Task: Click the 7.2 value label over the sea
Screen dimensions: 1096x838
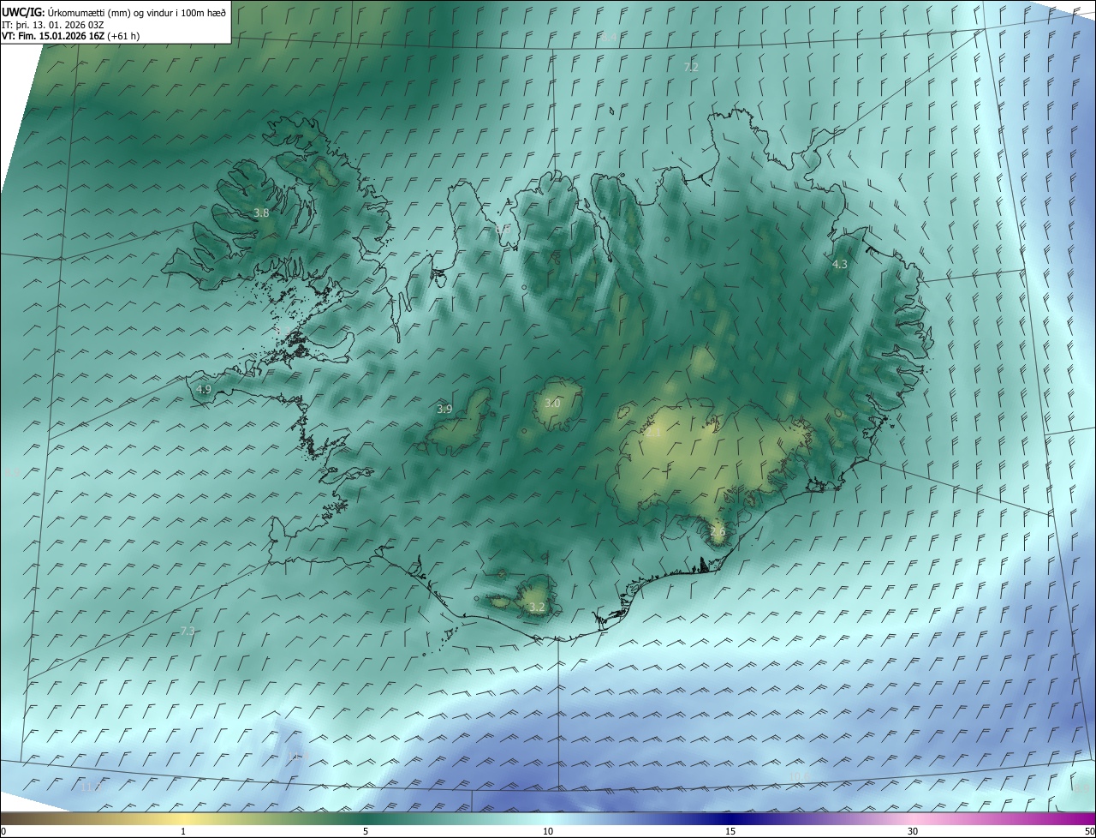Action: coord(691,67)
